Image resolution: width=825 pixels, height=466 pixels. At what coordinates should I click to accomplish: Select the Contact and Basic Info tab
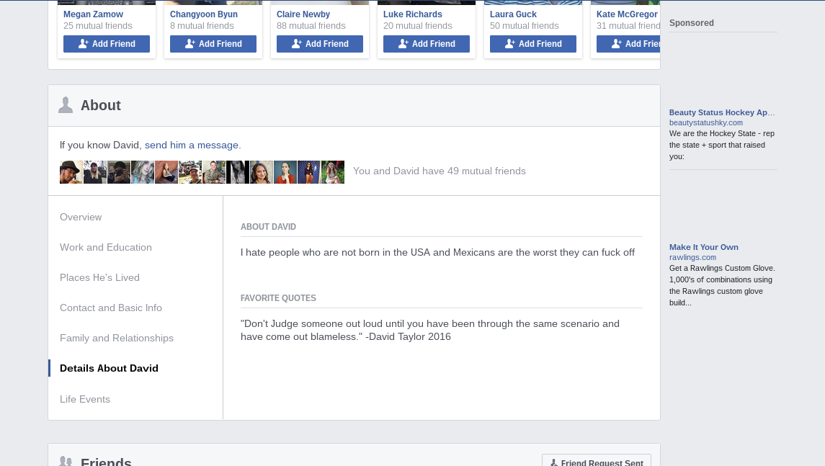(x=111, y=308)
